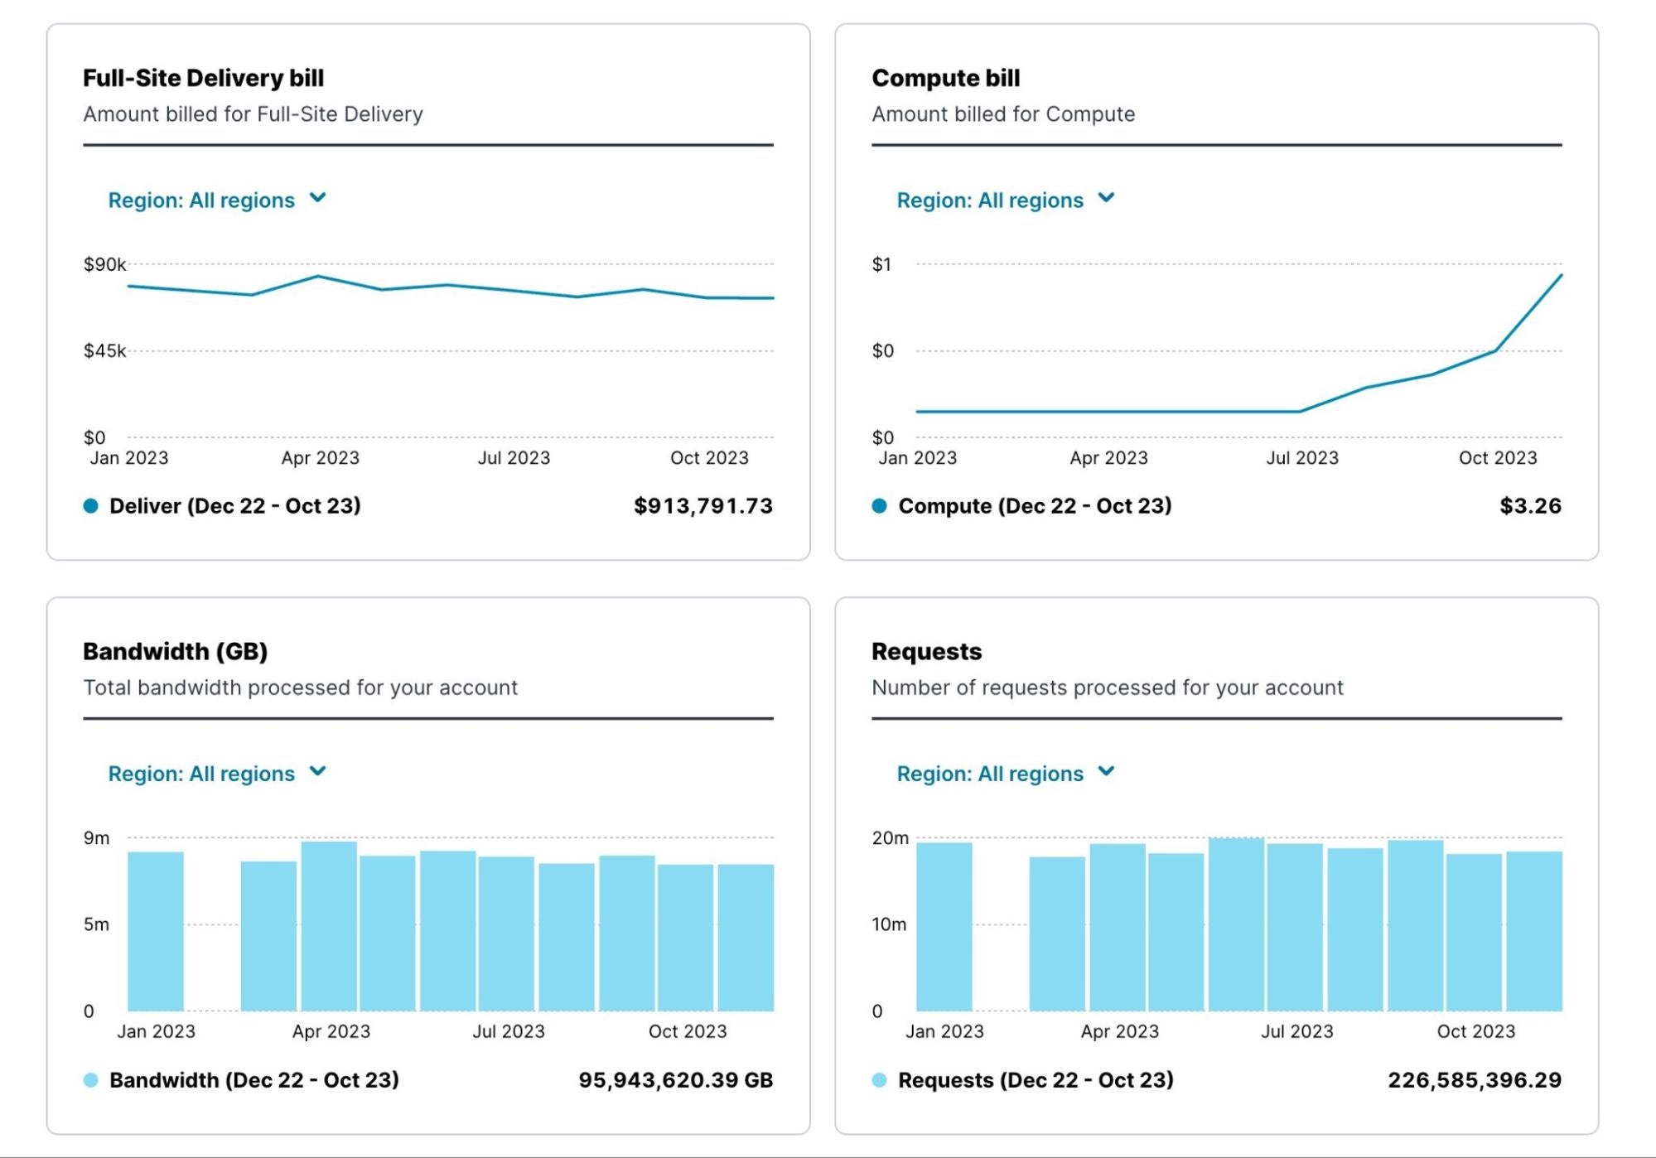Click the chevron beside Full-Site Delivery region filter
1656x1158 pixels.
(319, 198)
